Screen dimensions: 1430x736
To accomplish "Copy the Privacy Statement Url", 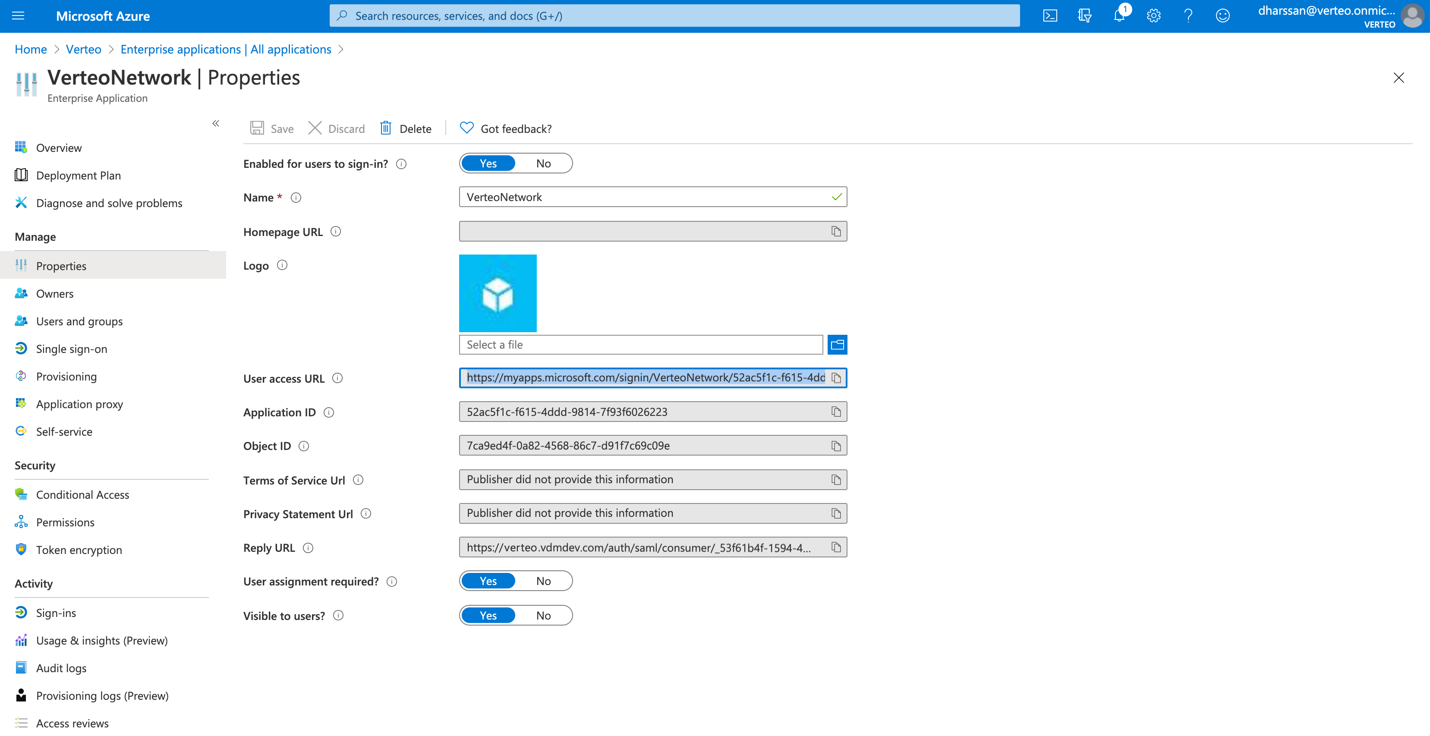I will [836, 513].
